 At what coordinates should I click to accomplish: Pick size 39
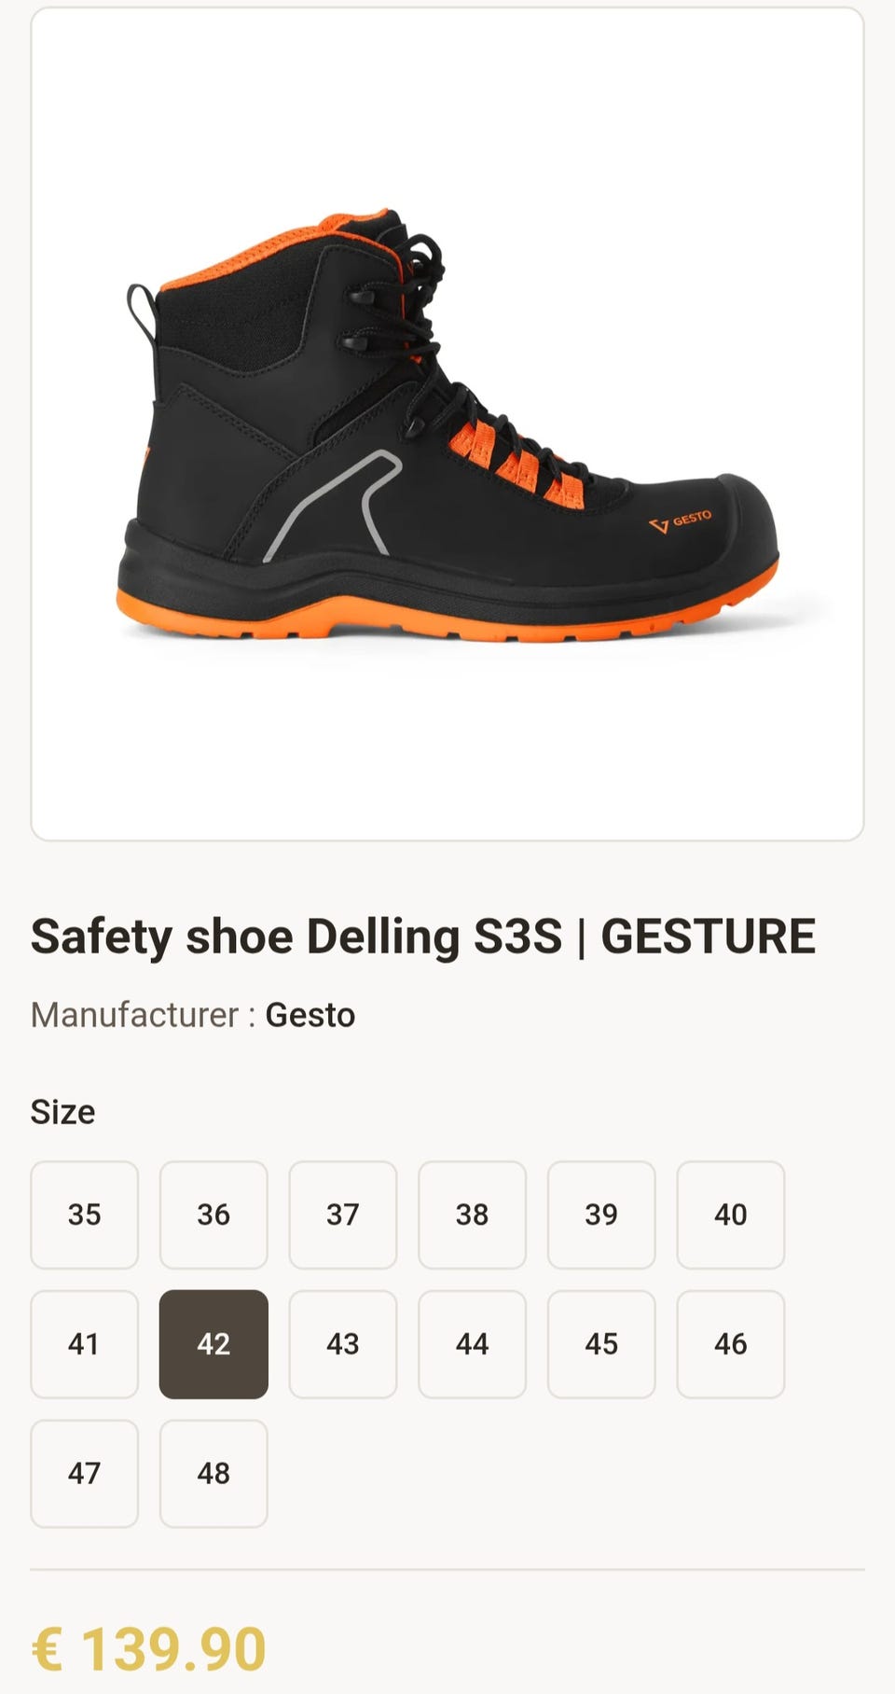(601, 1215)
